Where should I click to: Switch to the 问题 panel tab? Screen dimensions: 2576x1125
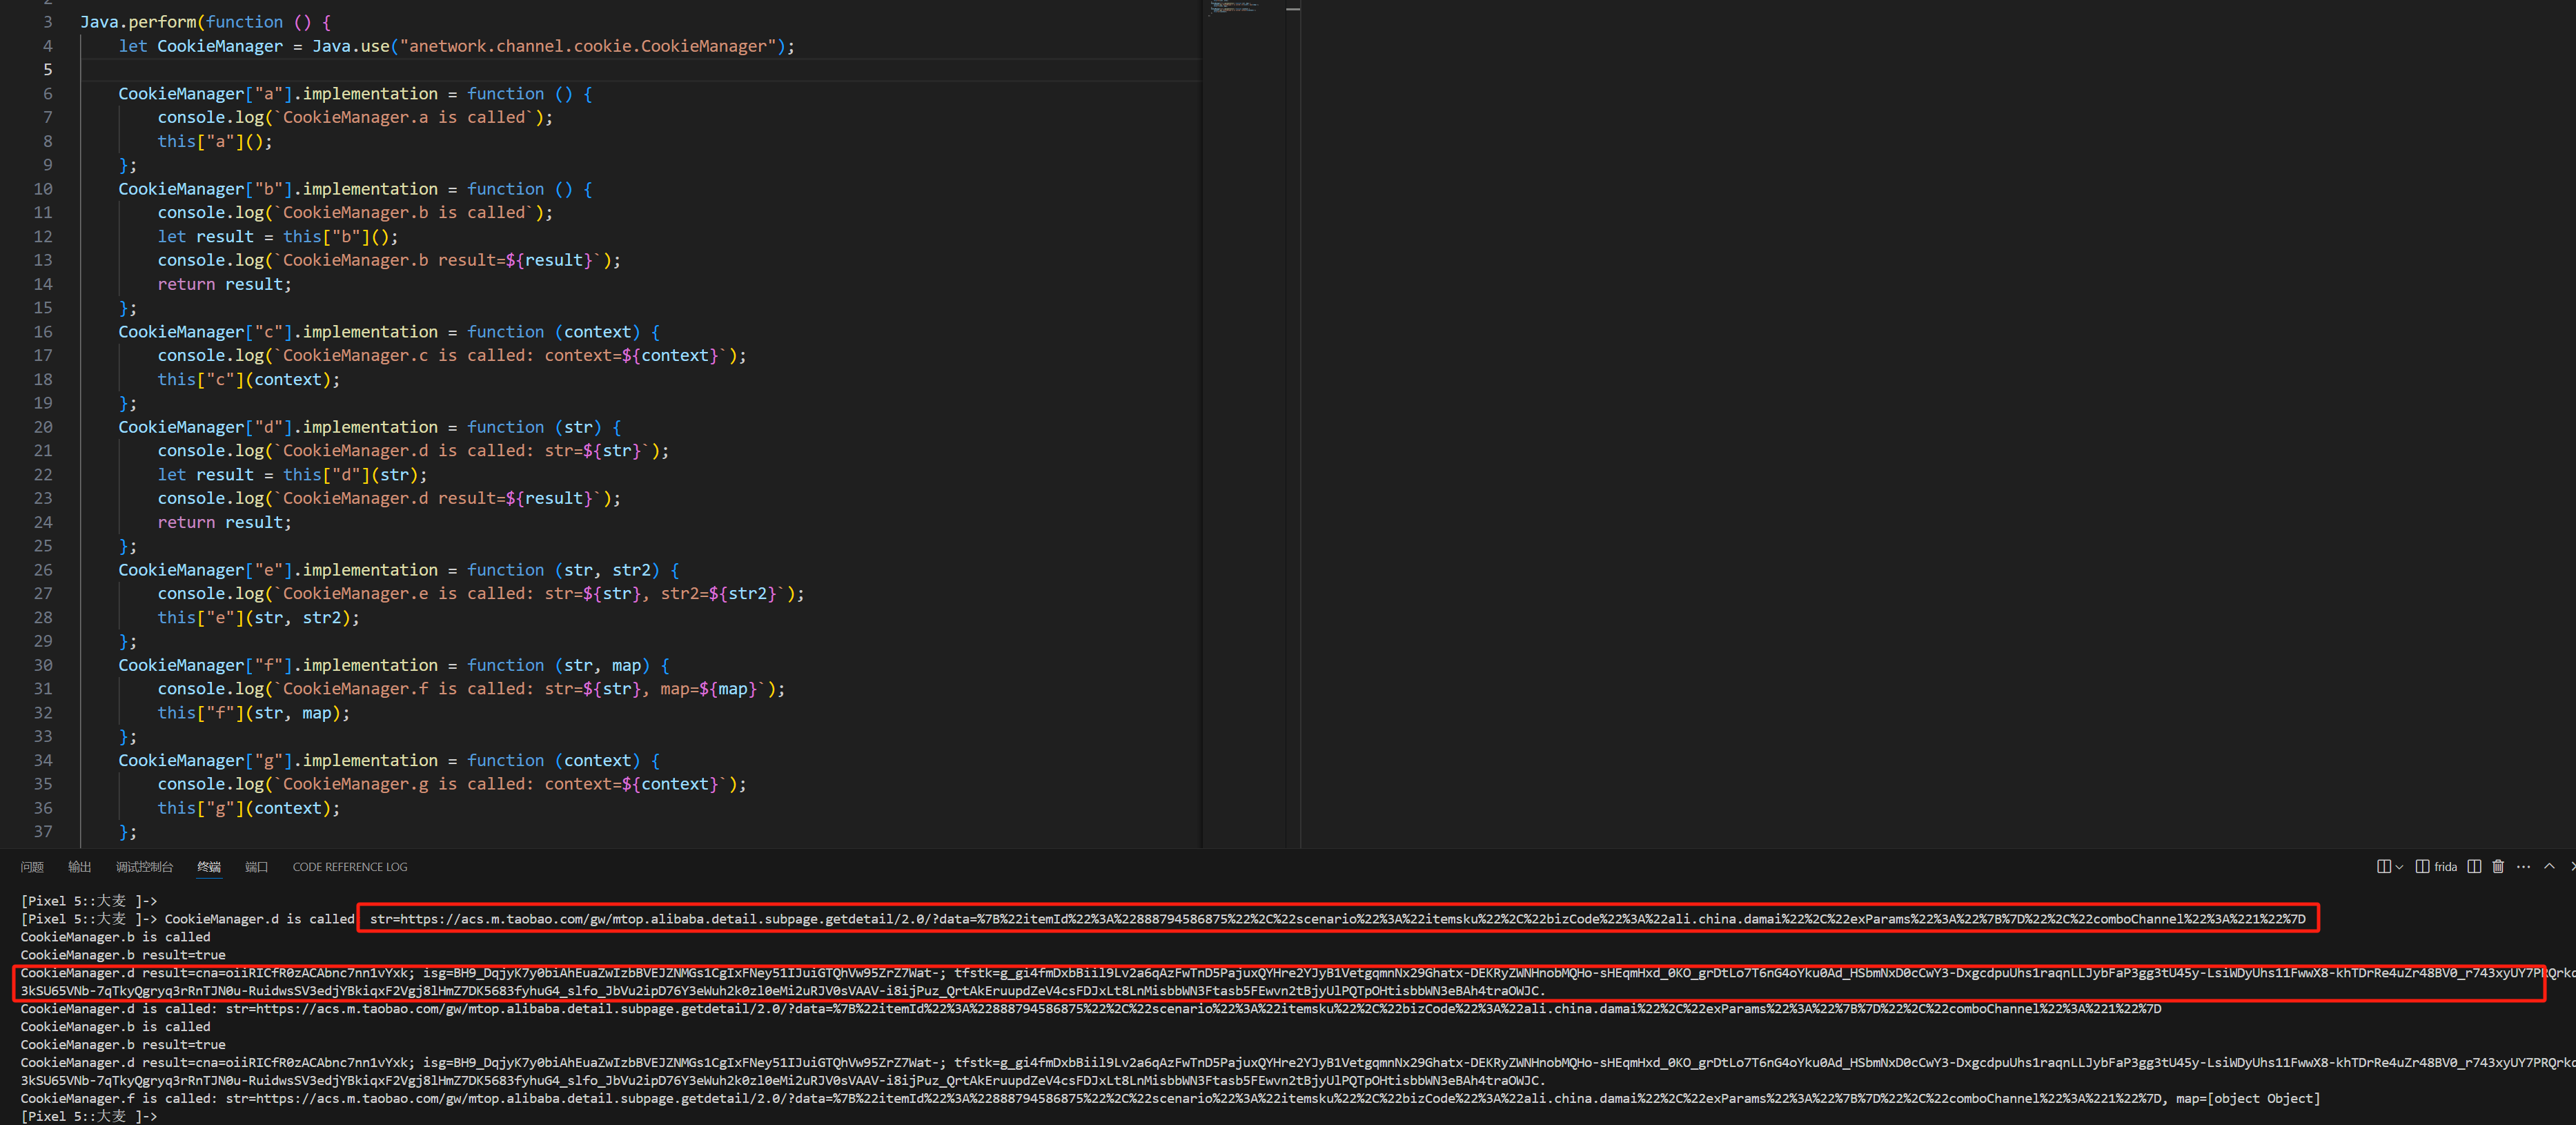click(32, 867)
